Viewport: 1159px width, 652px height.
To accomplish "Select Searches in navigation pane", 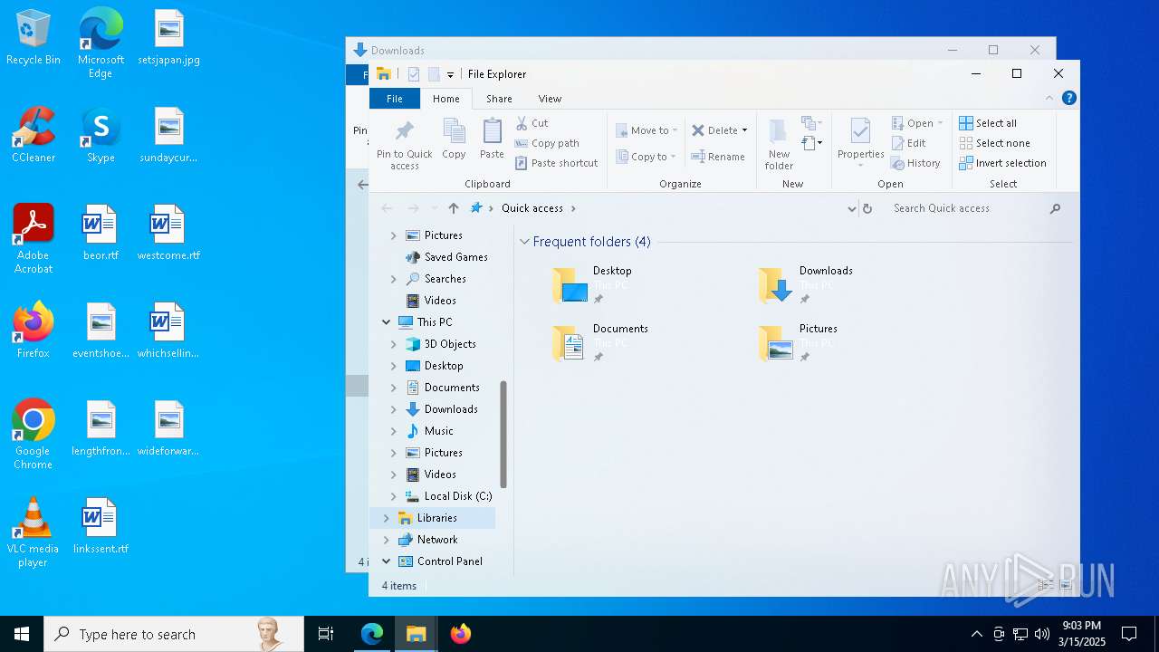I will (x=445, y=279).
